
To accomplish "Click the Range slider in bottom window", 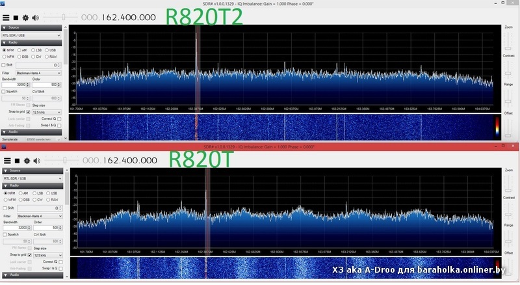I will pyautogui.click(x=508, y=239).
